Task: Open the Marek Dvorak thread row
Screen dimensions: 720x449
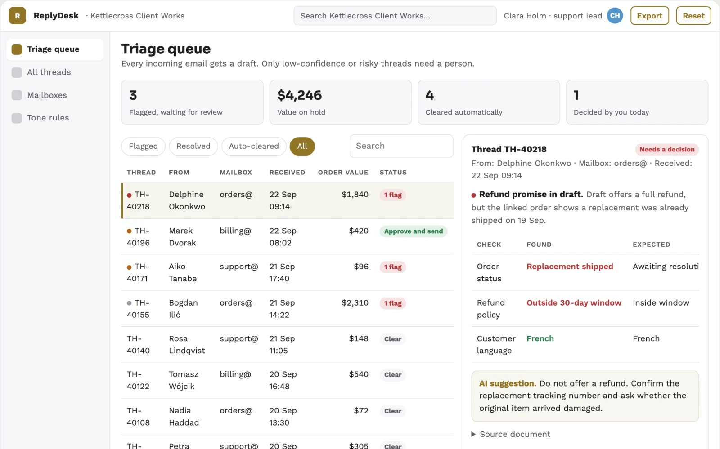Action: [287, 237]
